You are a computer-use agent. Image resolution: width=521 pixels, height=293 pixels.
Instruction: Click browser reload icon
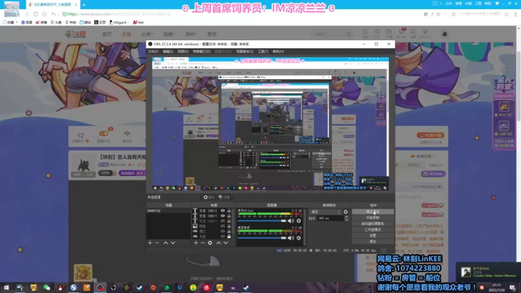click(x=36, y=14)
